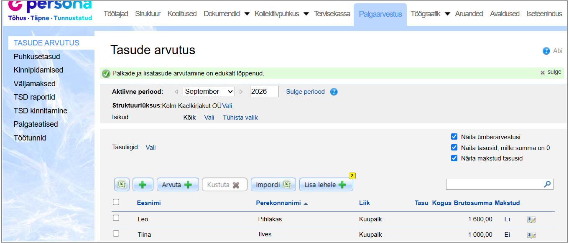The image size is (569, 243).
Task: Click into the year field showing 2026
Action: pyautogui.click(x=264, y=92)
